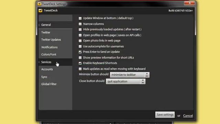
Task: Open the Sync settings section
Action: click(x=55, y=77)
